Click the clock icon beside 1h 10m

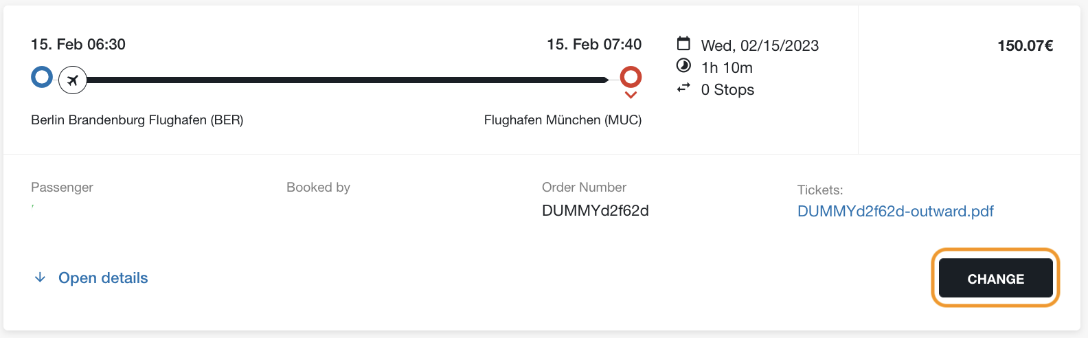[x=683, y=66]
